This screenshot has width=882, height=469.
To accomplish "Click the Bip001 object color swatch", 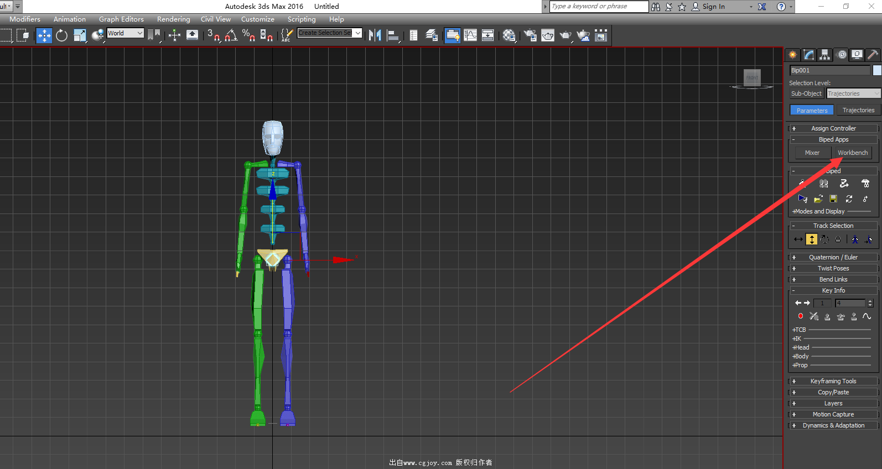I will coord(877,70).
